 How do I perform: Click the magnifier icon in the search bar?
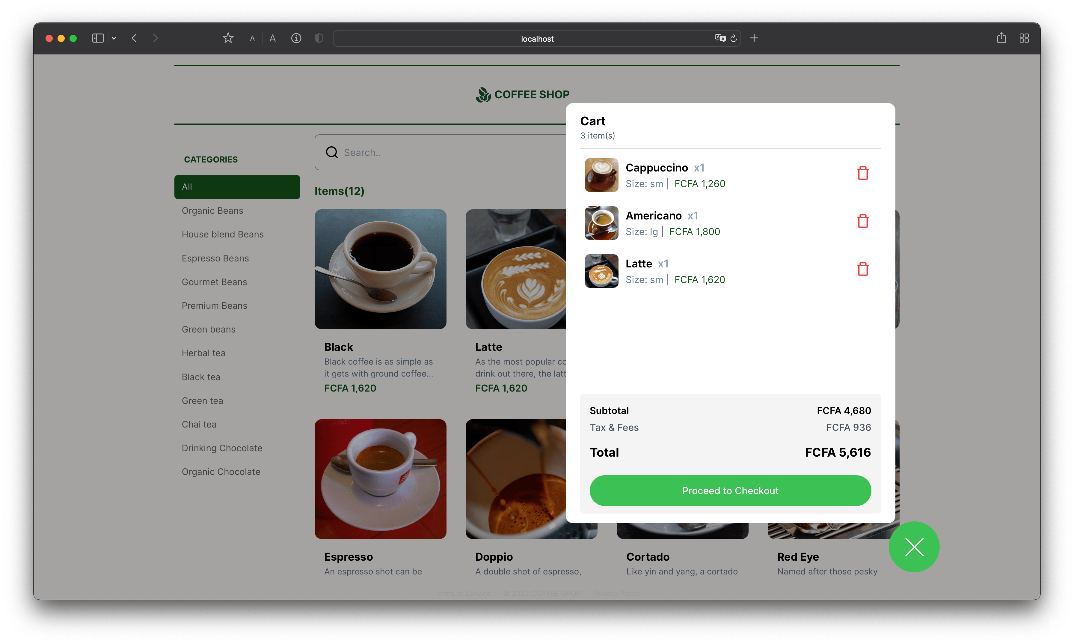click(331, 152)
